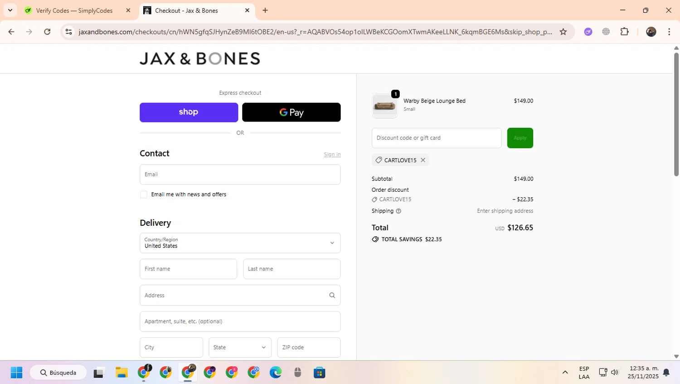View site information icon in address bar
The width and height of the screenshot is (680, 384).
click(x=69, y=32)
